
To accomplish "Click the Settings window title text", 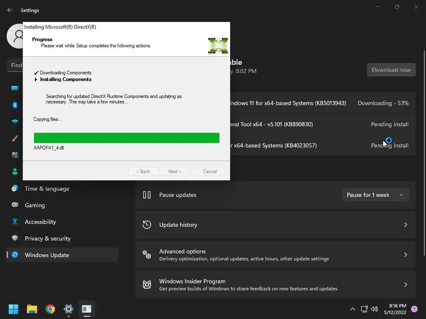I will tap(30, 10).
